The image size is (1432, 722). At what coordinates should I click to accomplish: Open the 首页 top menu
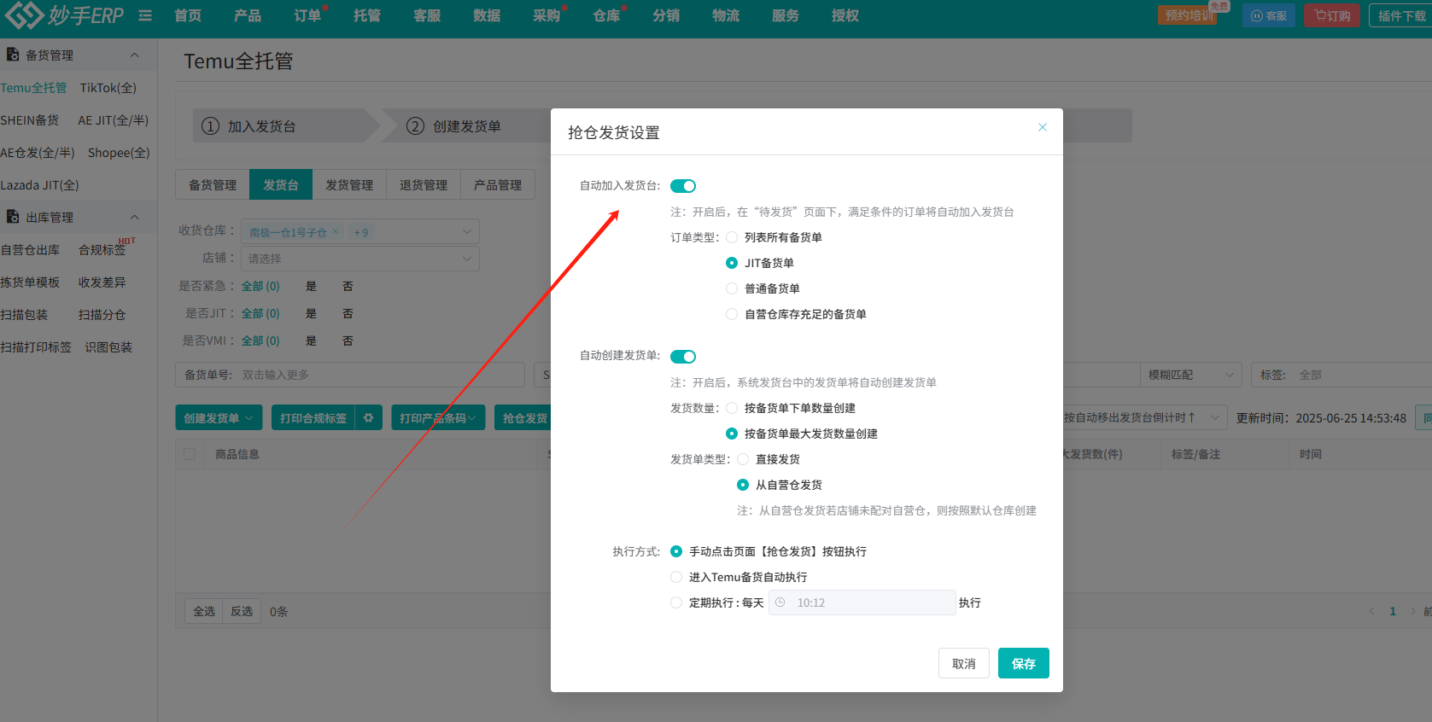[188, 15]
